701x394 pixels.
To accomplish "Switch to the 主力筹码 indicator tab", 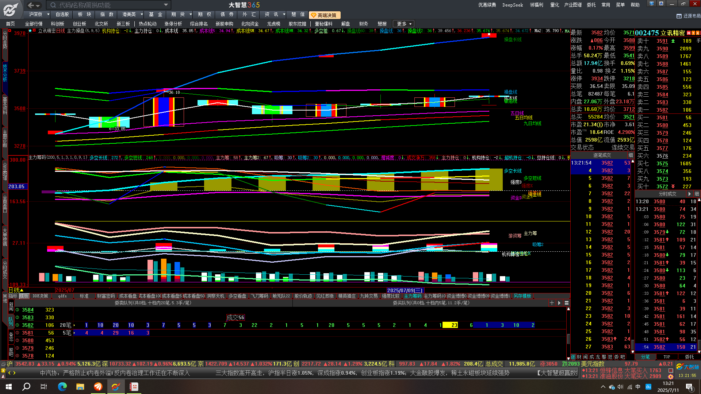I will 413,296.
